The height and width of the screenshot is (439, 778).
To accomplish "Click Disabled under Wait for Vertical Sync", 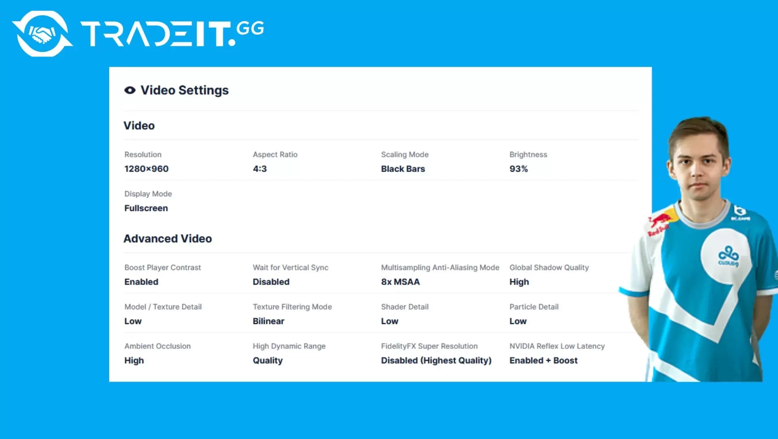I will 271,282.
